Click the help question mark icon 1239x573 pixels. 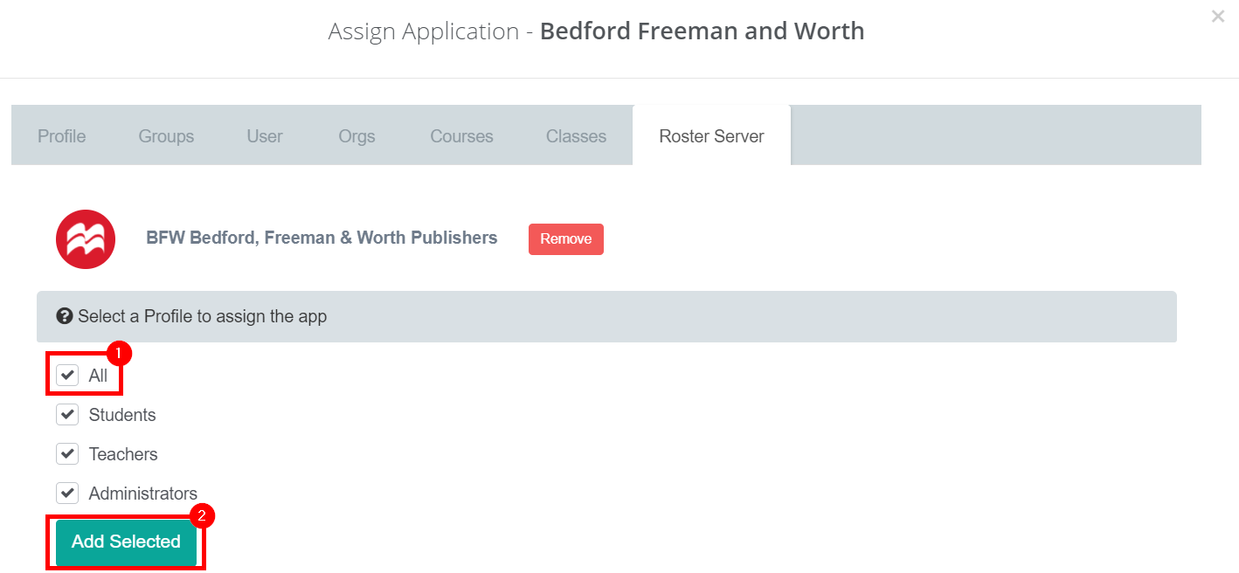click(x=66, y=316)
